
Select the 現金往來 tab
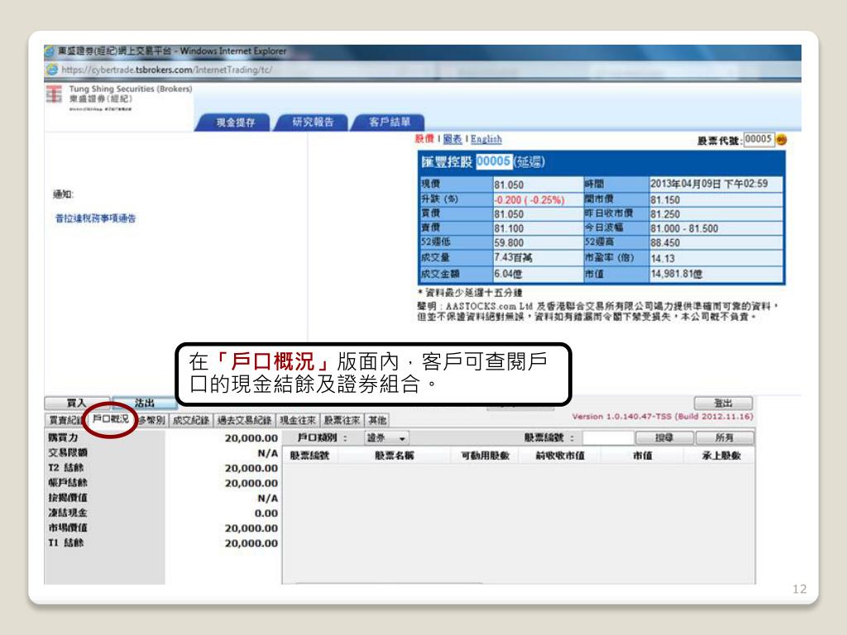click(298, 420)
